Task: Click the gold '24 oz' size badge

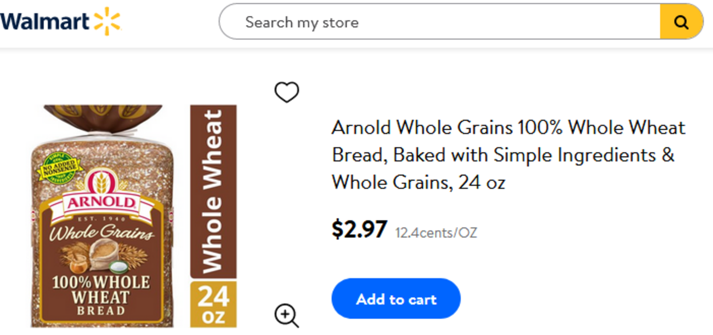Action: (213, 304)
